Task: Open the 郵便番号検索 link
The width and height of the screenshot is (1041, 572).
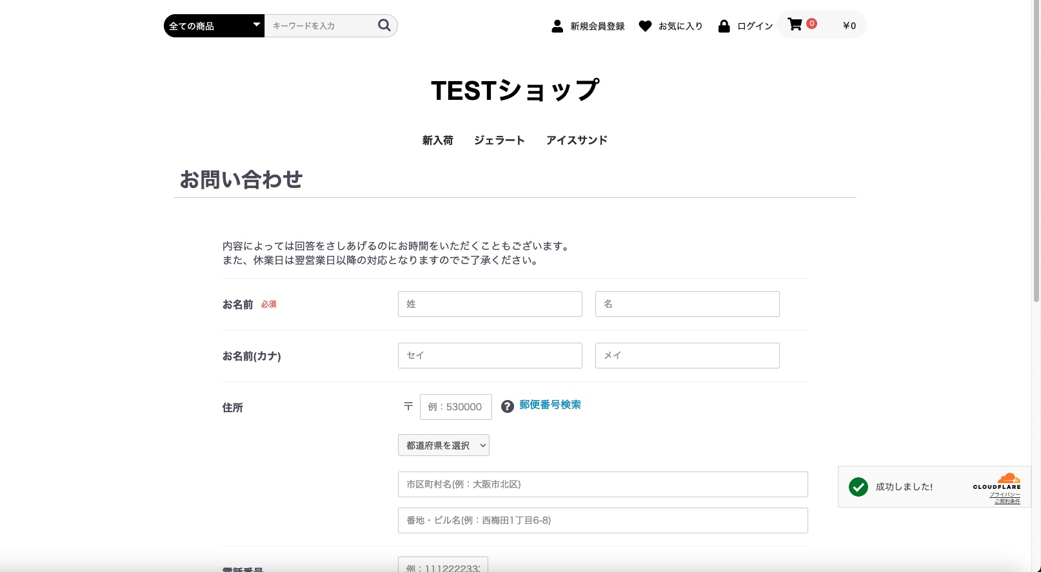Action: point(550,405)
